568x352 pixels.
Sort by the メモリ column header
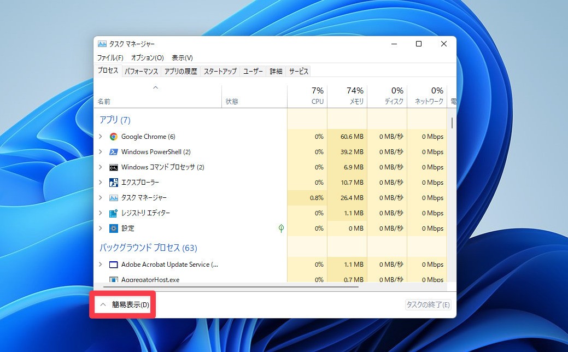click(x=347, y=96)
